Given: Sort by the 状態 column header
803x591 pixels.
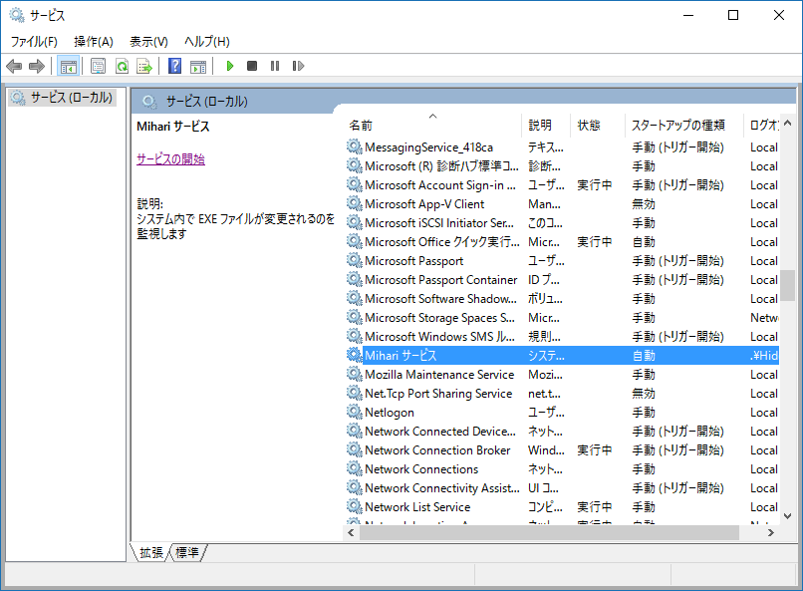Looking at the screenshot, I should click(x=597, y=125).
